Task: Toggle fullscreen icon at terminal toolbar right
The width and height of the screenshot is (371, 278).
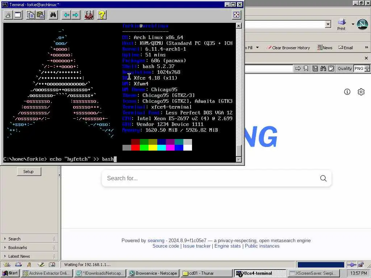Action: (x=236, y=15)
